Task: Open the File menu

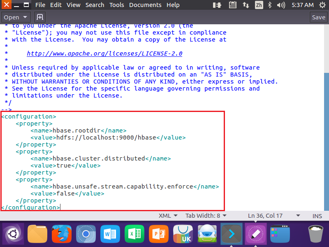Action: 40,5
